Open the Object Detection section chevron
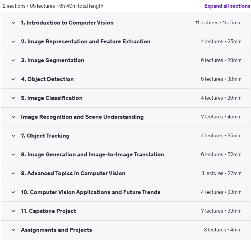 pos(13,79)
